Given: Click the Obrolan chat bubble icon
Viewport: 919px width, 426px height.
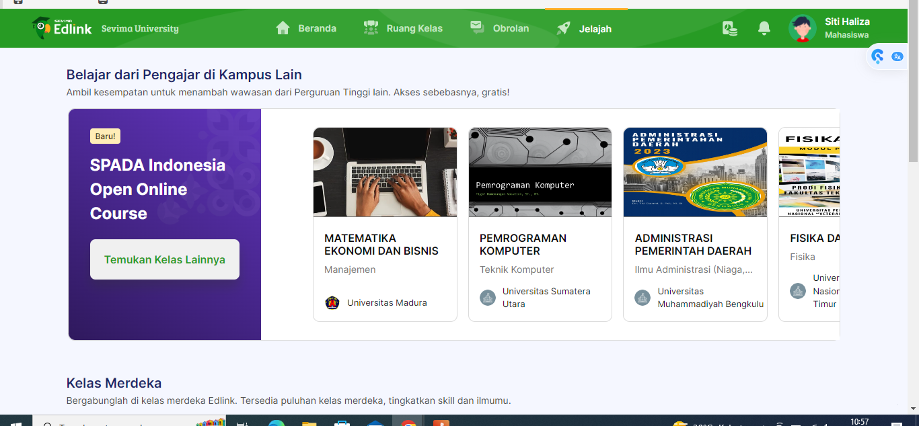Looking at the screenshot, I should click(477, 28).
